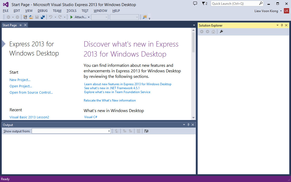Open Find in Files via the magnifier icon

[x=144, y=17]
